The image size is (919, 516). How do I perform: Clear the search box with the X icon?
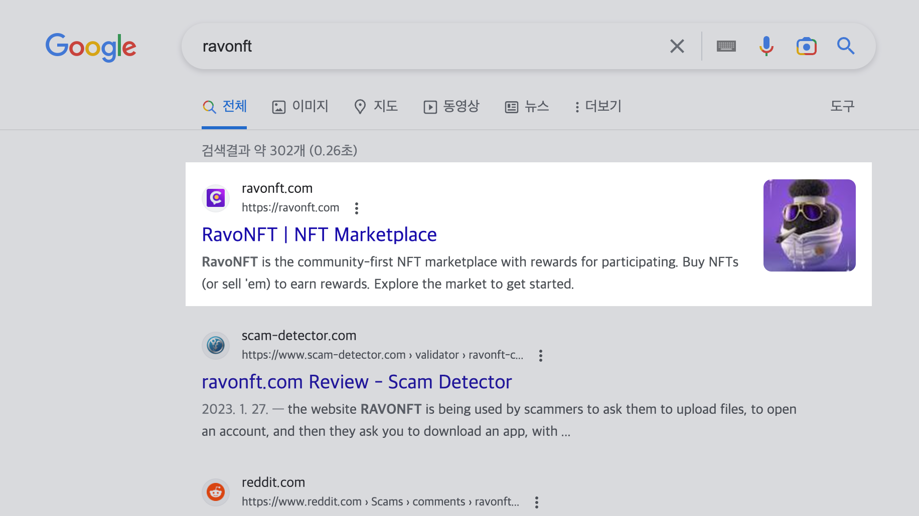677,46
